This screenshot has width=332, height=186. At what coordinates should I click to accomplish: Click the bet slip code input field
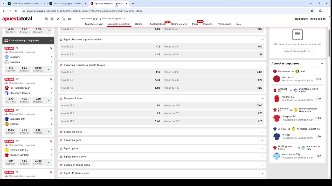click(x=298, y=51)
